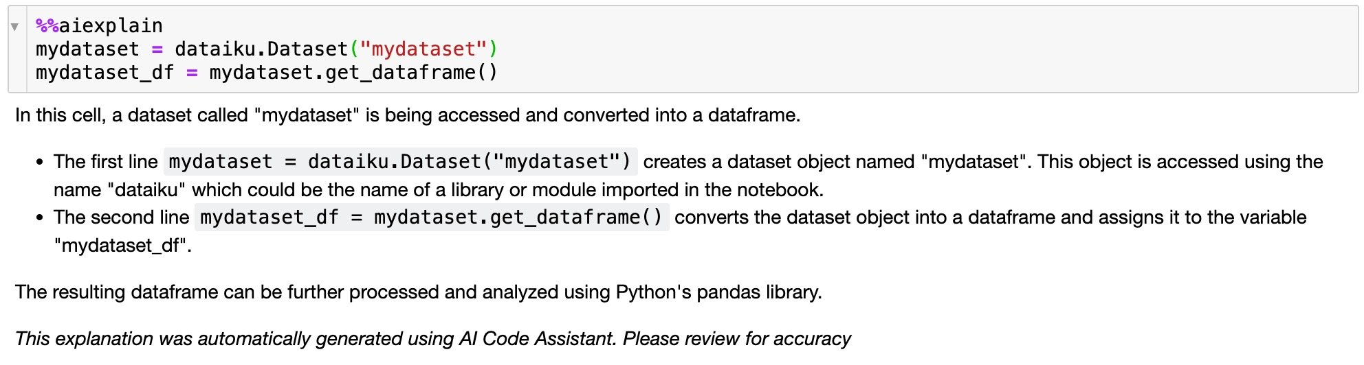Click the empty area right of the code

(894, 49)
